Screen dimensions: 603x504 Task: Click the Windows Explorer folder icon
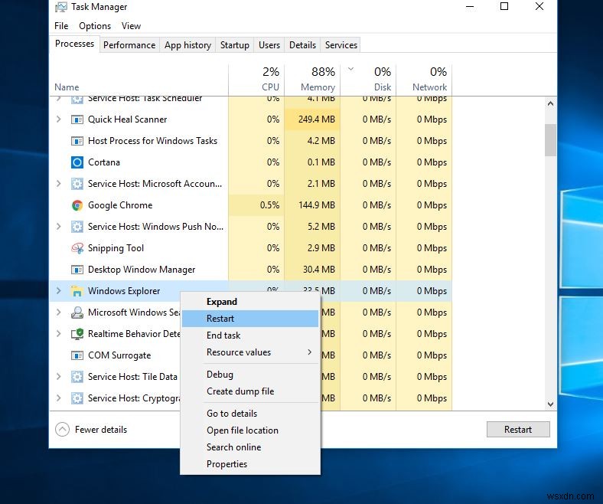click(77, 291)
